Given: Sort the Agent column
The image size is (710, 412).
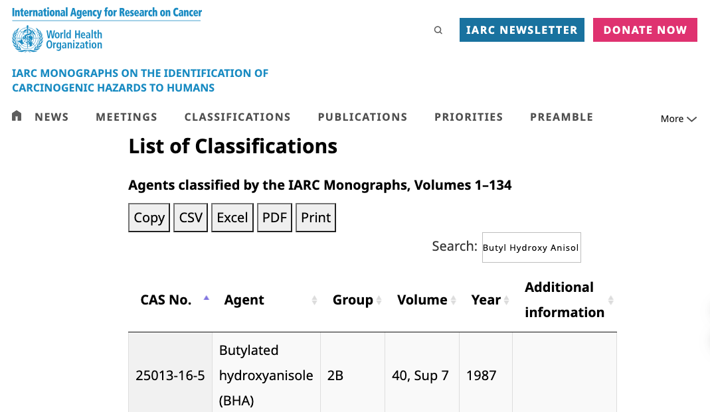Looking at the screenshot, I should [314, 301].
